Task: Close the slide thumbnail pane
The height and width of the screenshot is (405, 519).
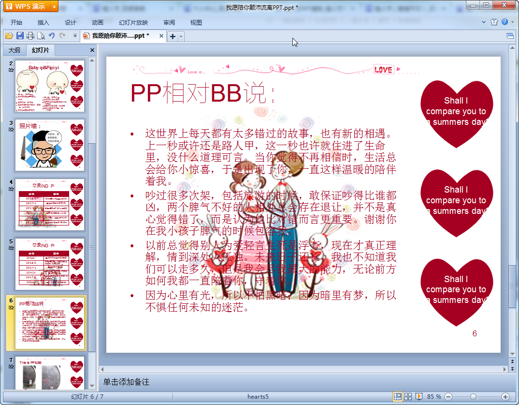Action: click(x=92, y=50)
